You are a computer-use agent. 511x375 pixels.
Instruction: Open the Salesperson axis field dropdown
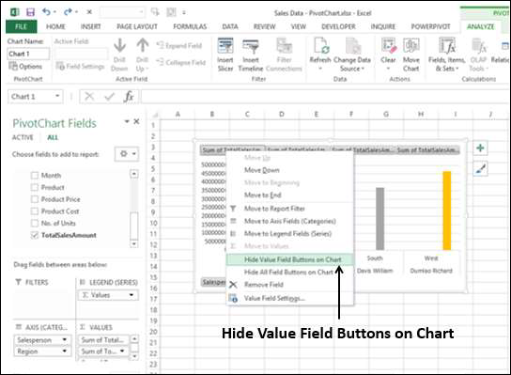click(x=64, y=340)
